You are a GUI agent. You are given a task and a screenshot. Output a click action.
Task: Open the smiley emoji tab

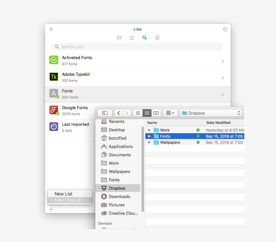157,38
